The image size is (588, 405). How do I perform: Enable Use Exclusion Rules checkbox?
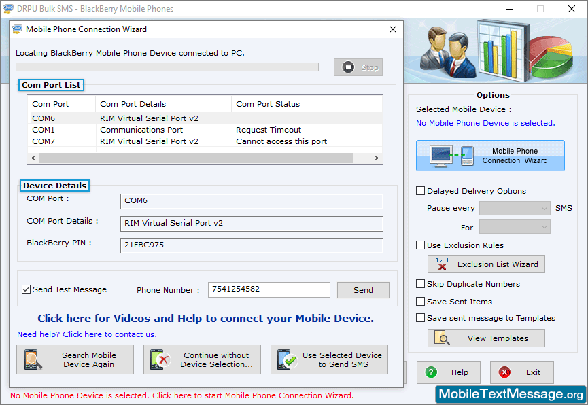[x=420, y=245]
